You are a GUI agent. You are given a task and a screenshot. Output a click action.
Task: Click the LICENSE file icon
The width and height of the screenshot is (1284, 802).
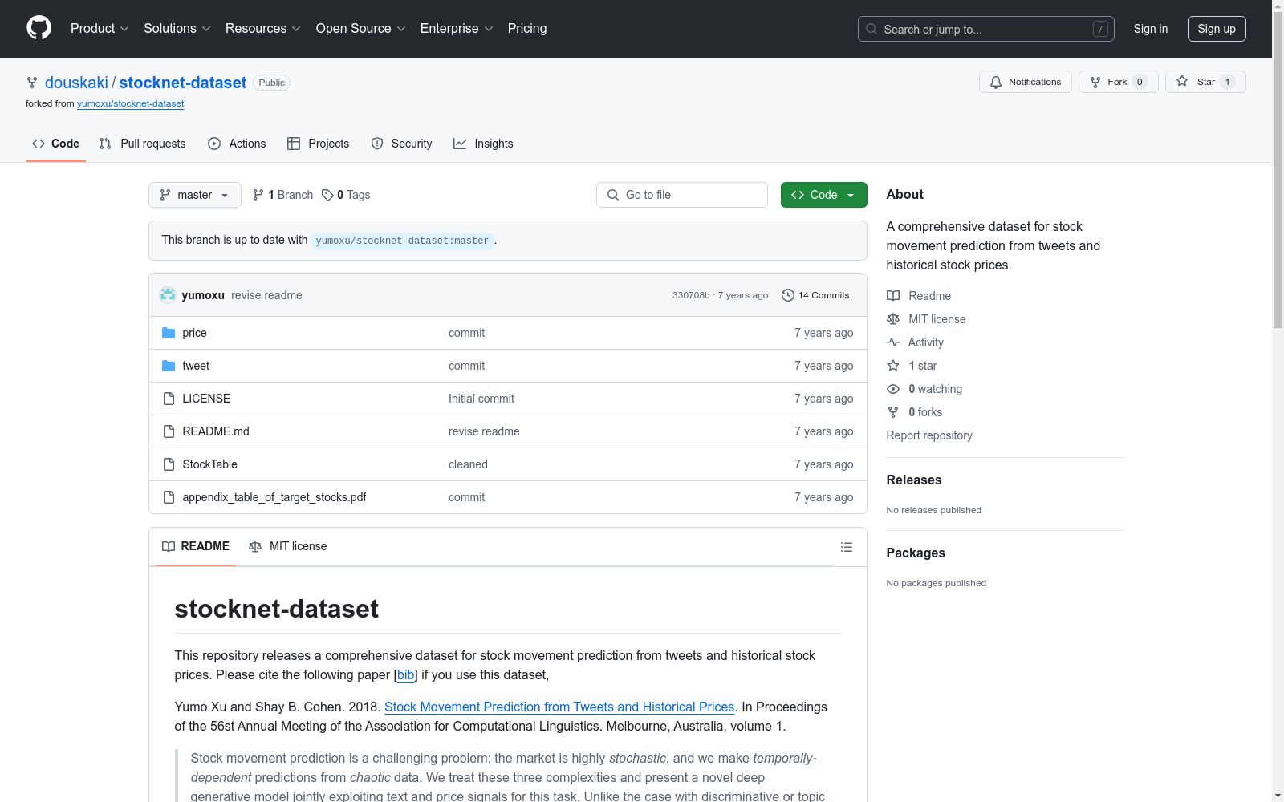[x=169, y=399]
